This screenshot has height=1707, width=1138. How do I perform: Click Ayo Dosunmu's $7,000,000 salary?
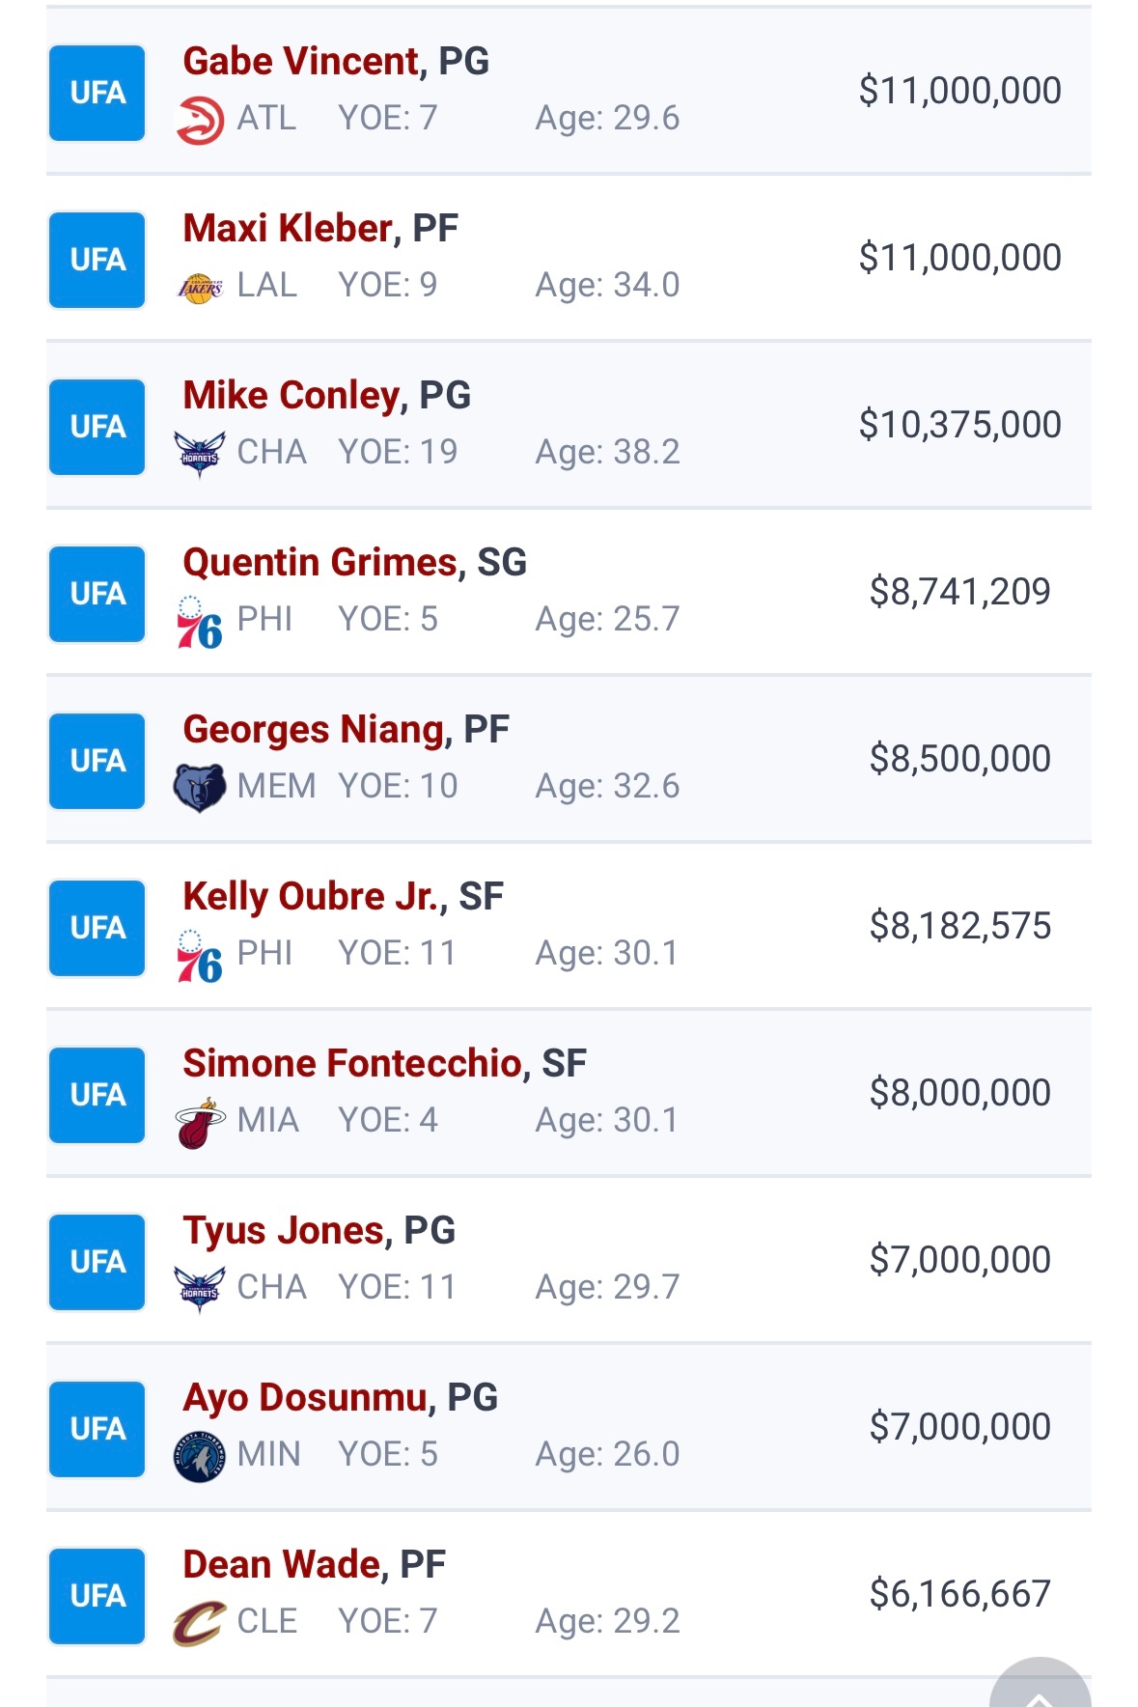tap(959, 1427)
